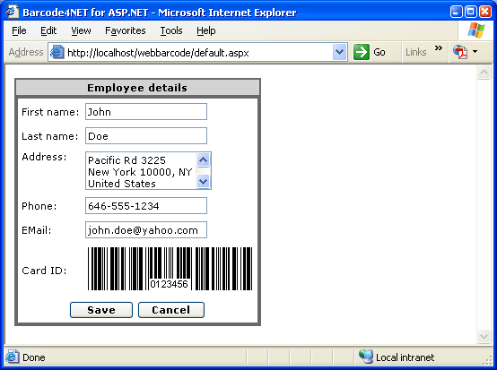Image resolution: width=497 pixels, height=370 pixels.
Task: Open the PDF toolbar dropdown arrow
Action: tap(475, 52)
